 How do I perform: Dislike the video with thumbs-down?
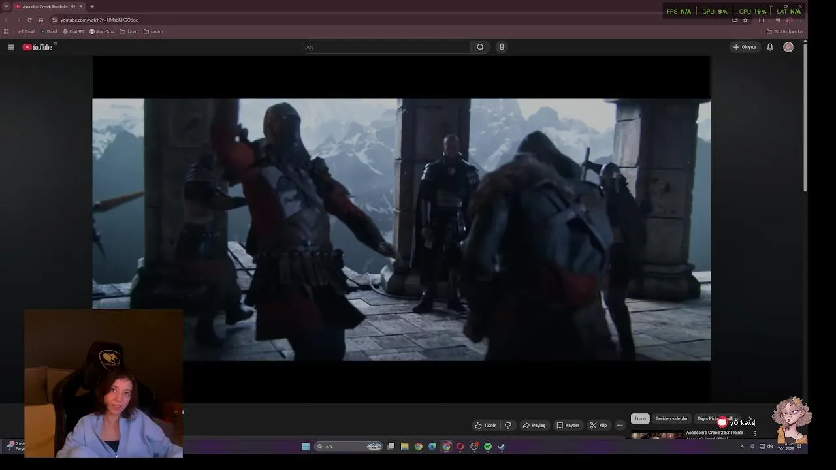pyautogui.click(x=508, y=425)
